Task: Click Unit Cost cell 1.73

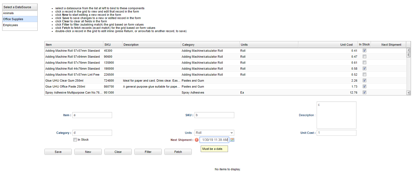Action: 328,86
